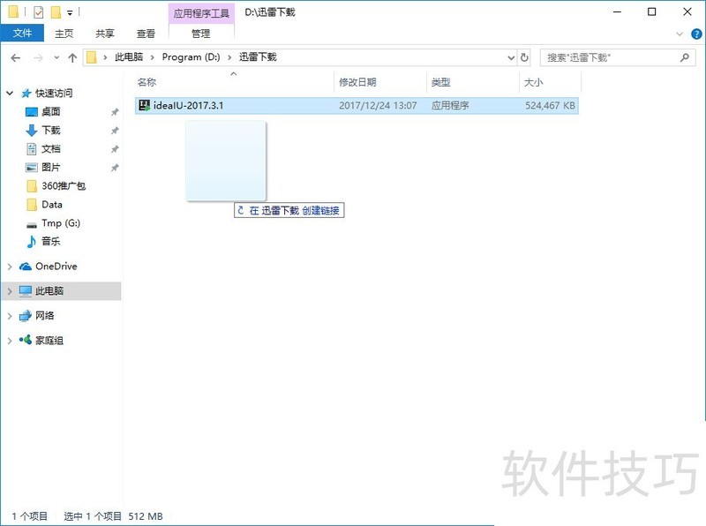Expand the 网络 tree node
Viewport: 706px width, 526px height.
coord(10,316)
